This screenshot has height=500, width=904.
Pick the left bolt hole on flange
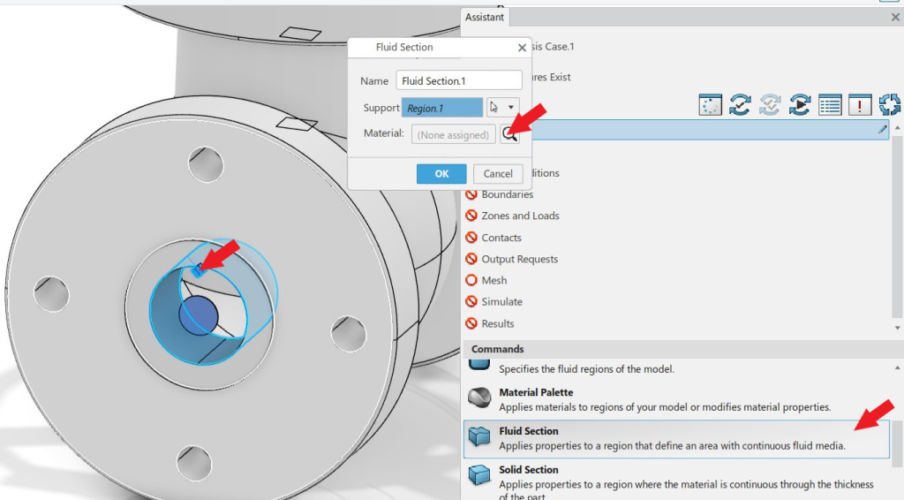pyautogui.click(x=51, y=294)
